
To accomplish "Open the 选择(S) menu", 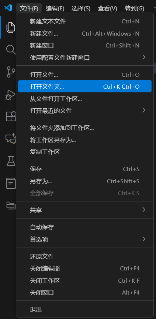I will [81, 8].
